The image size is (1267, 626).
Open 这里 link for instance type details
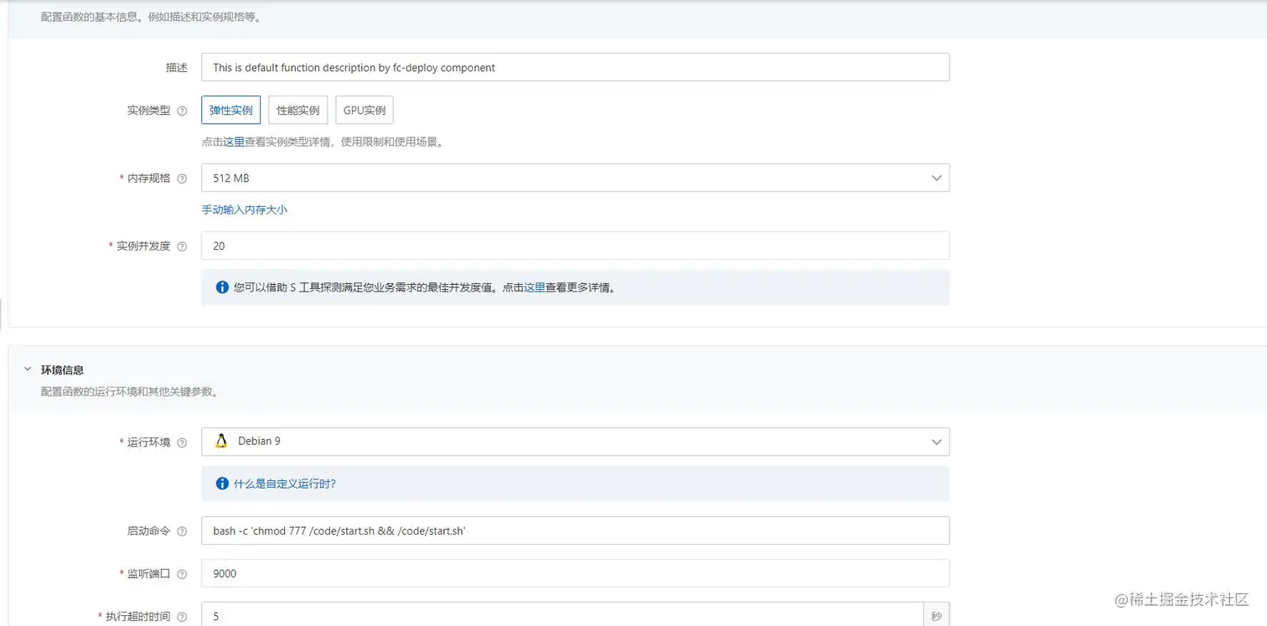click(234, 142)
